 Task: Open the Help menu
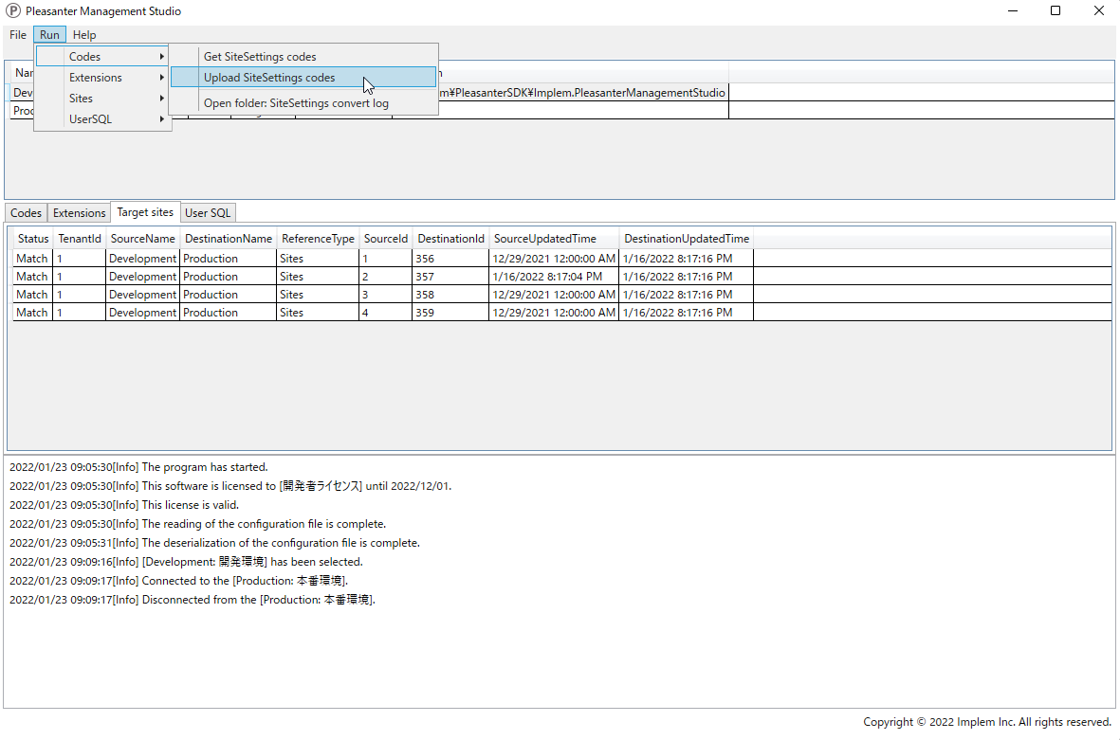click(x=84, y=35)
